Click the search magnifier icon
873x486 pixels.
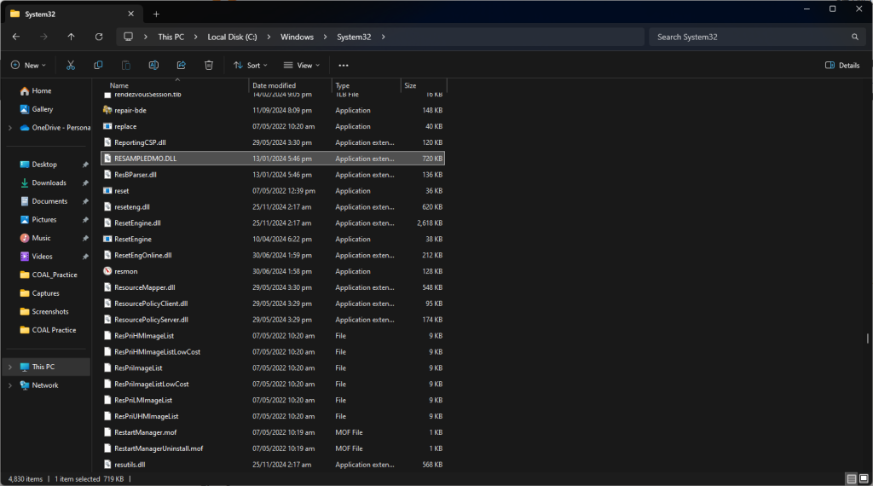point(854,37)
